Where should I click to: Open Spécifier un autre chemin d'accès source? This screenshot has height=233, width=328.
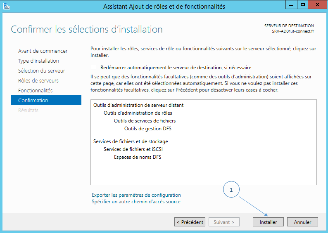click(136, 202)
